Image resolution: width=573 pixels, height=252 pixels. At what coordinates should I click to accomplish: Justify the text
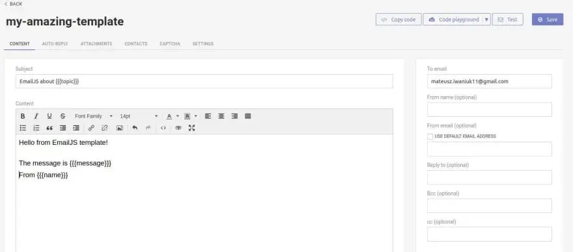(248, 116)
